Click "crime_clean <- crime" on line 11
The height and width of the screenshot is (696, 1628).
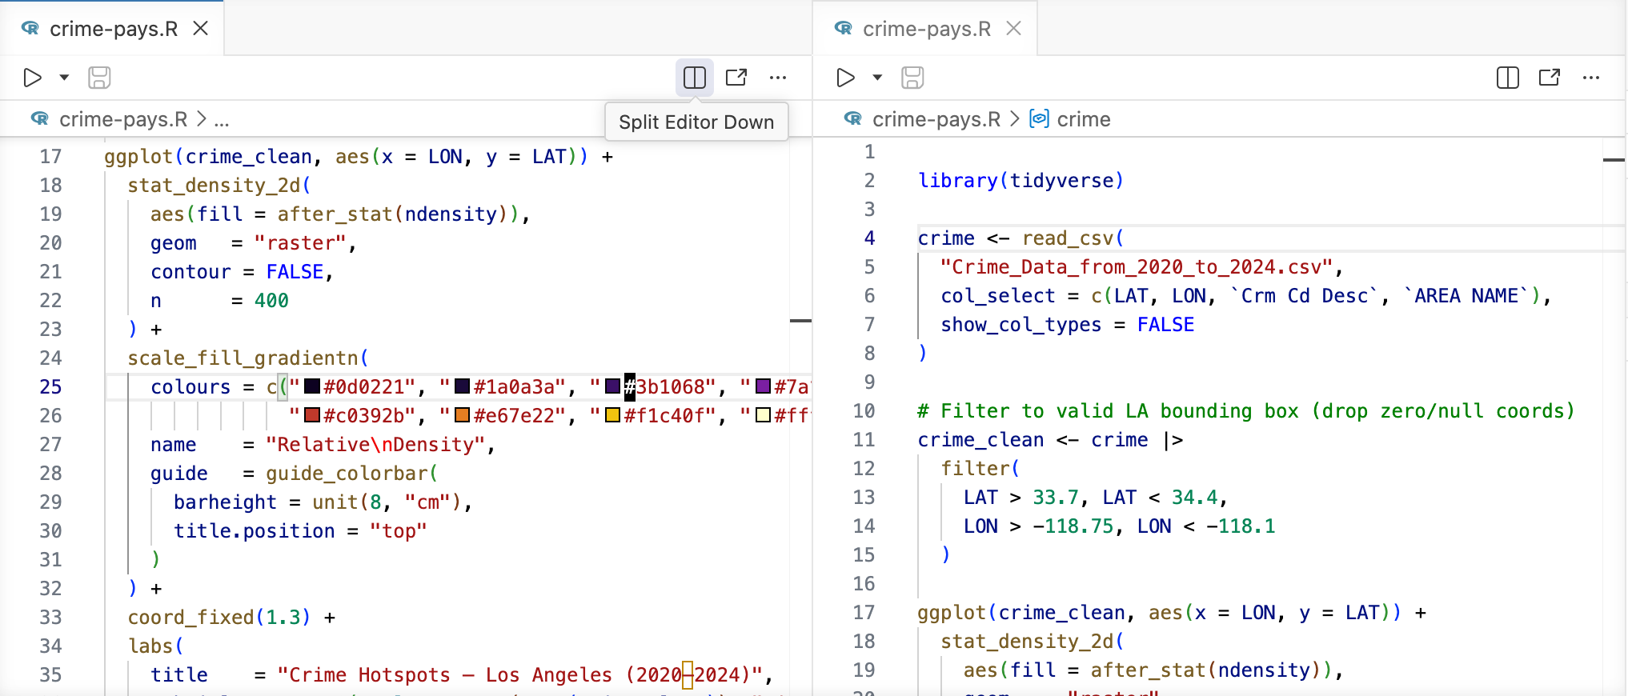pos(1033,440)
